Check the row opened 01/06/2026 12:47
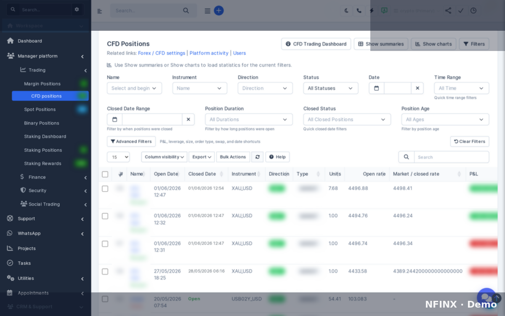Image resolution: width=505 pixels, height=316 pixels. pos(105,188)
